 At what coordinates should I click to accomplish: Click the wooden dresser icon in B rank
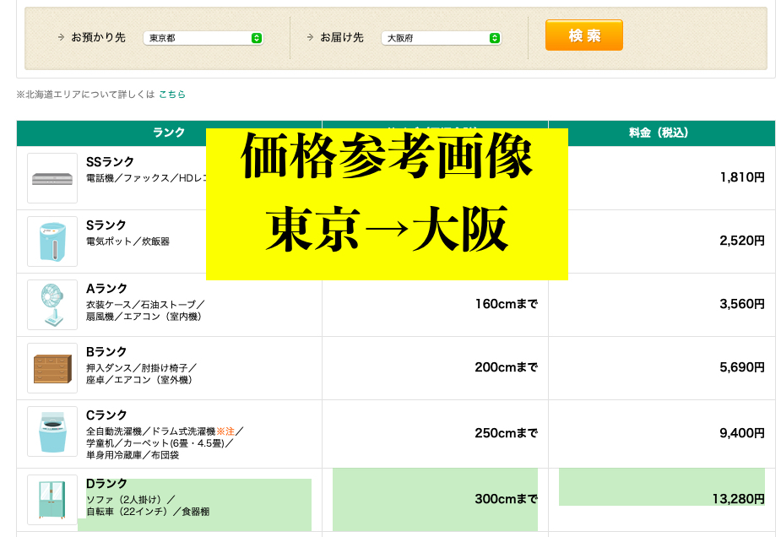click(x=52, y=368)
